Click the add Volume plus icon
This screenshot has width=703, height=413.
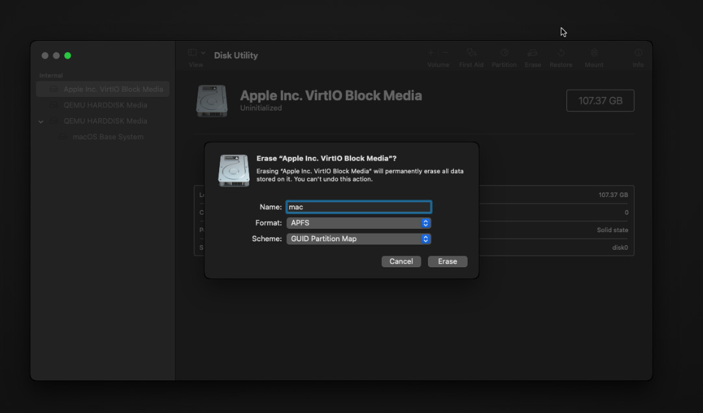(x=431, y=53)
